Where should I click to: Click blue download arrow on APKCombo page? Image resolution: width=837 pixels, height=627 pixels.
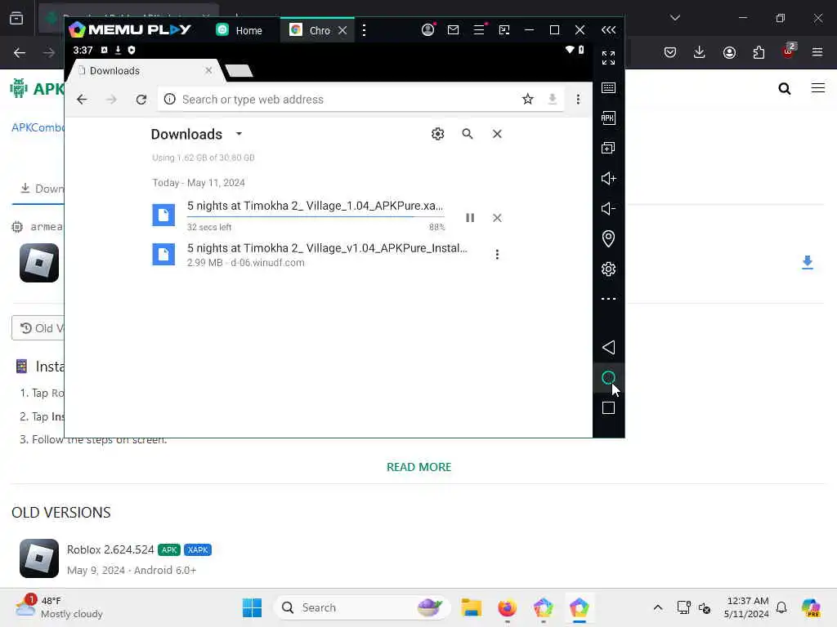[x=807, y=262]
